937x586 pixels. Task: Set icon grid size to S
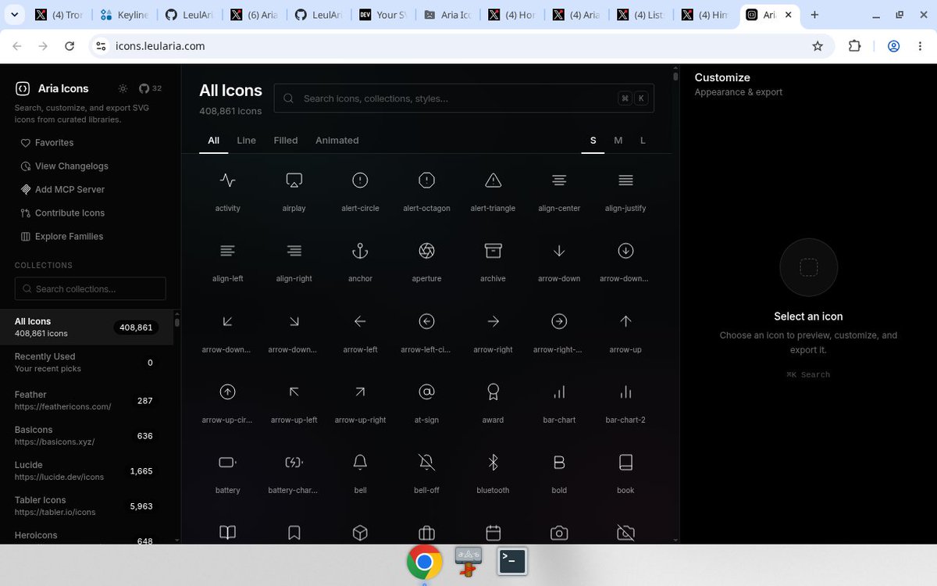593,141
